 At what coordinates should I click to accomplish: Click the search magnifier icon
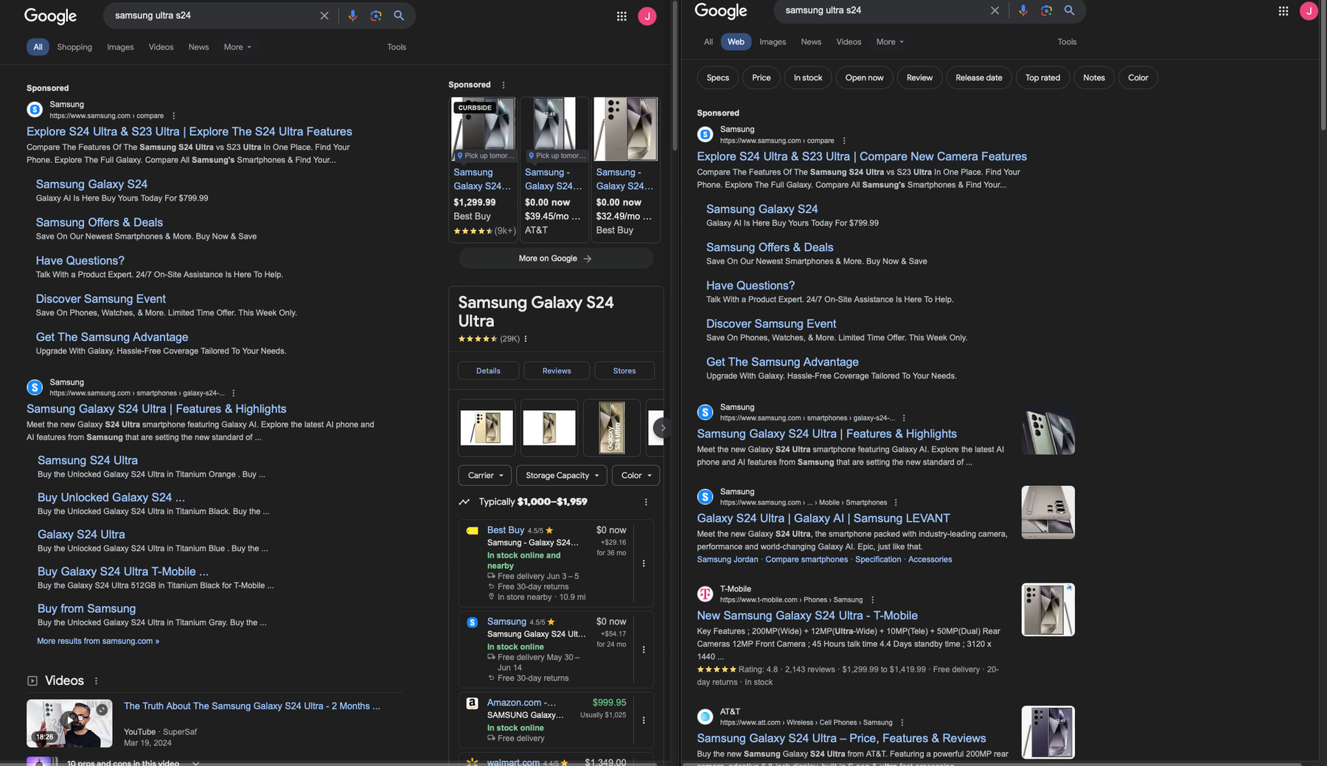(x=399, y=15)
